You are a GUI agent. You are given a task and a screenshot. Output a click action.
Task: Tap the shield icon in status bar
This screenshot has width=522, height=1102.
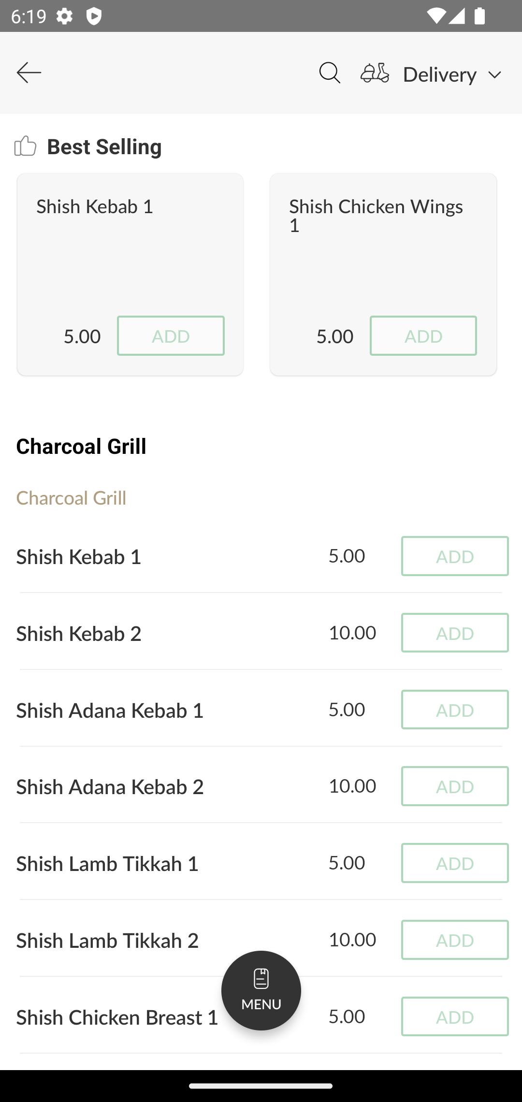[94, 16]
